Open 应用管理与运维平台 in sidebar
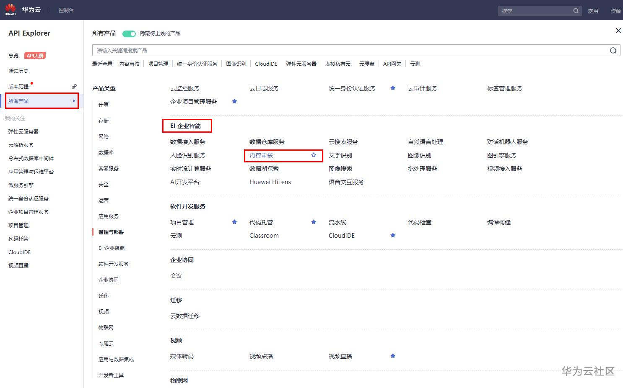Screen dimensions: 623x388 [x=31, y=172]
